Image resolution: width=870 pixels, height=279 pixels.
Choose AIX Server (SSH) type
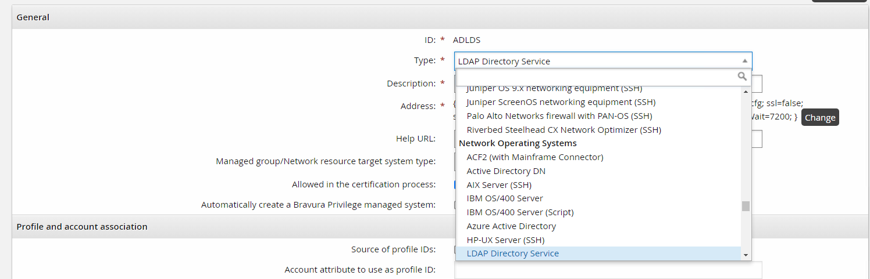pos(499,185)
